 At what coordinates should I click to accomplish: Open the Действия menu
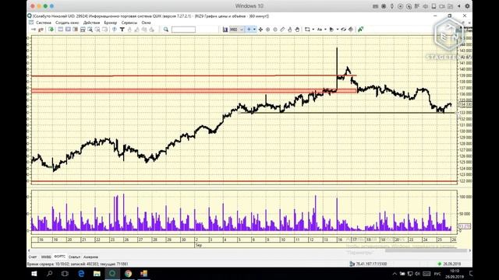(91, 23)
